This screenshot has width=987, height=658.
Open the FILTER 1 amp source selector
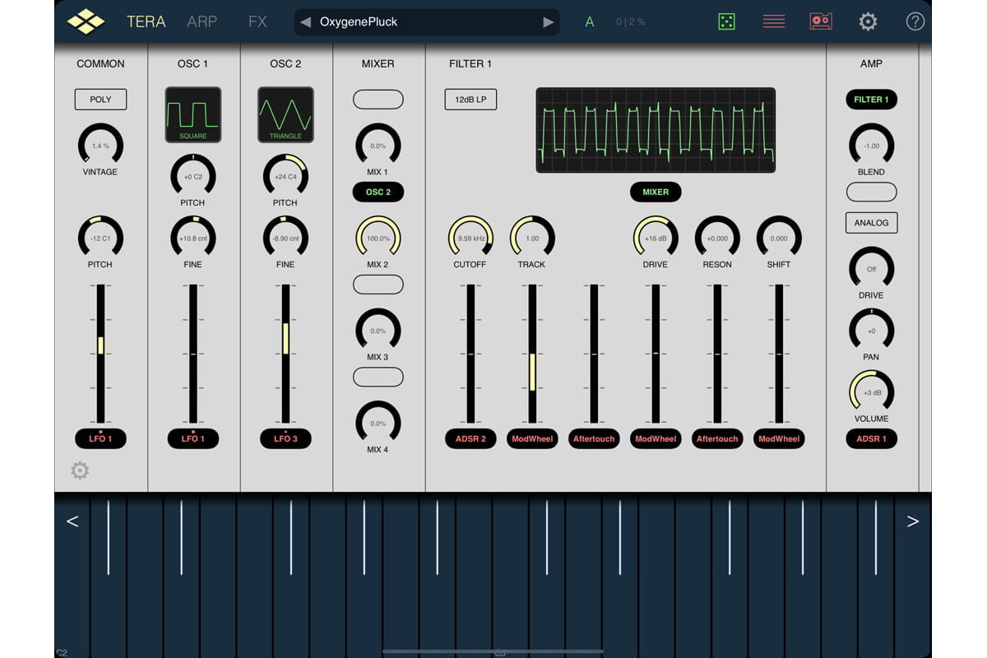871,100
